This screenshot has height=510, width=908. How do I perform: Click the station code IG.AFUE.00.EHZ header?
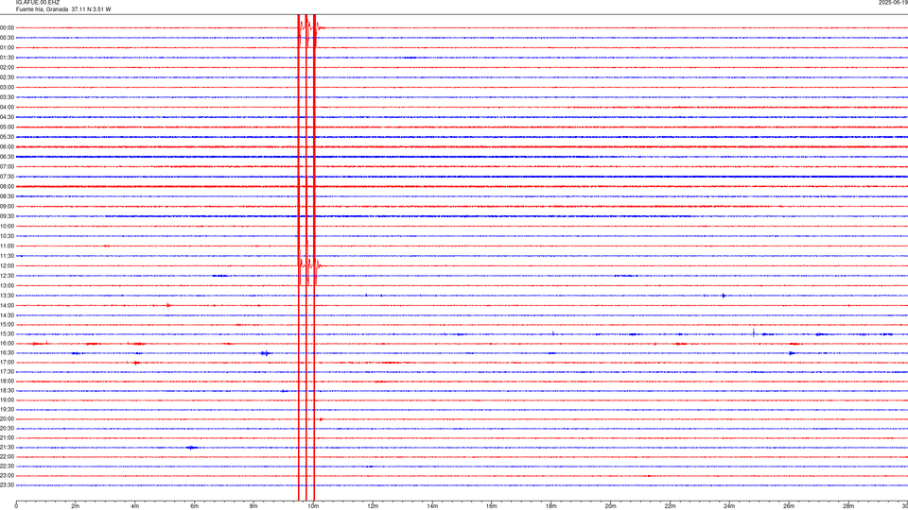38,2
